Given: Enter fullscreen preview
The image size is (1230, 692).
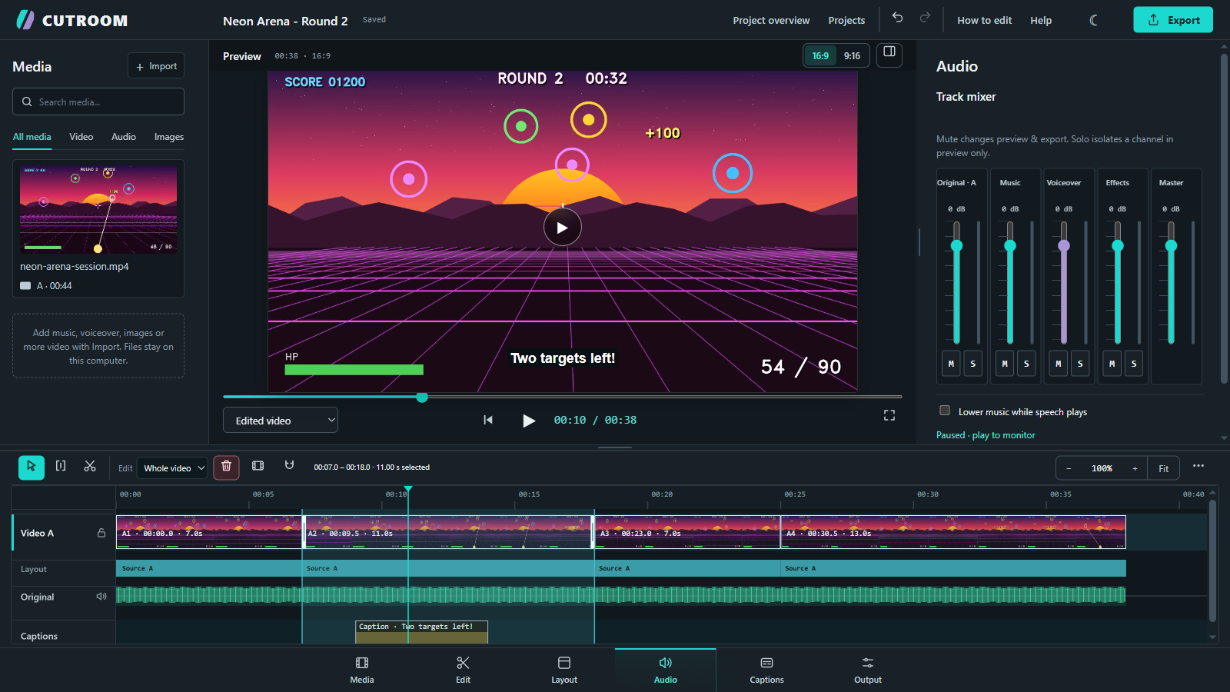Looking at the screenshot, I should pyautogui.click(x=889, y=415).
